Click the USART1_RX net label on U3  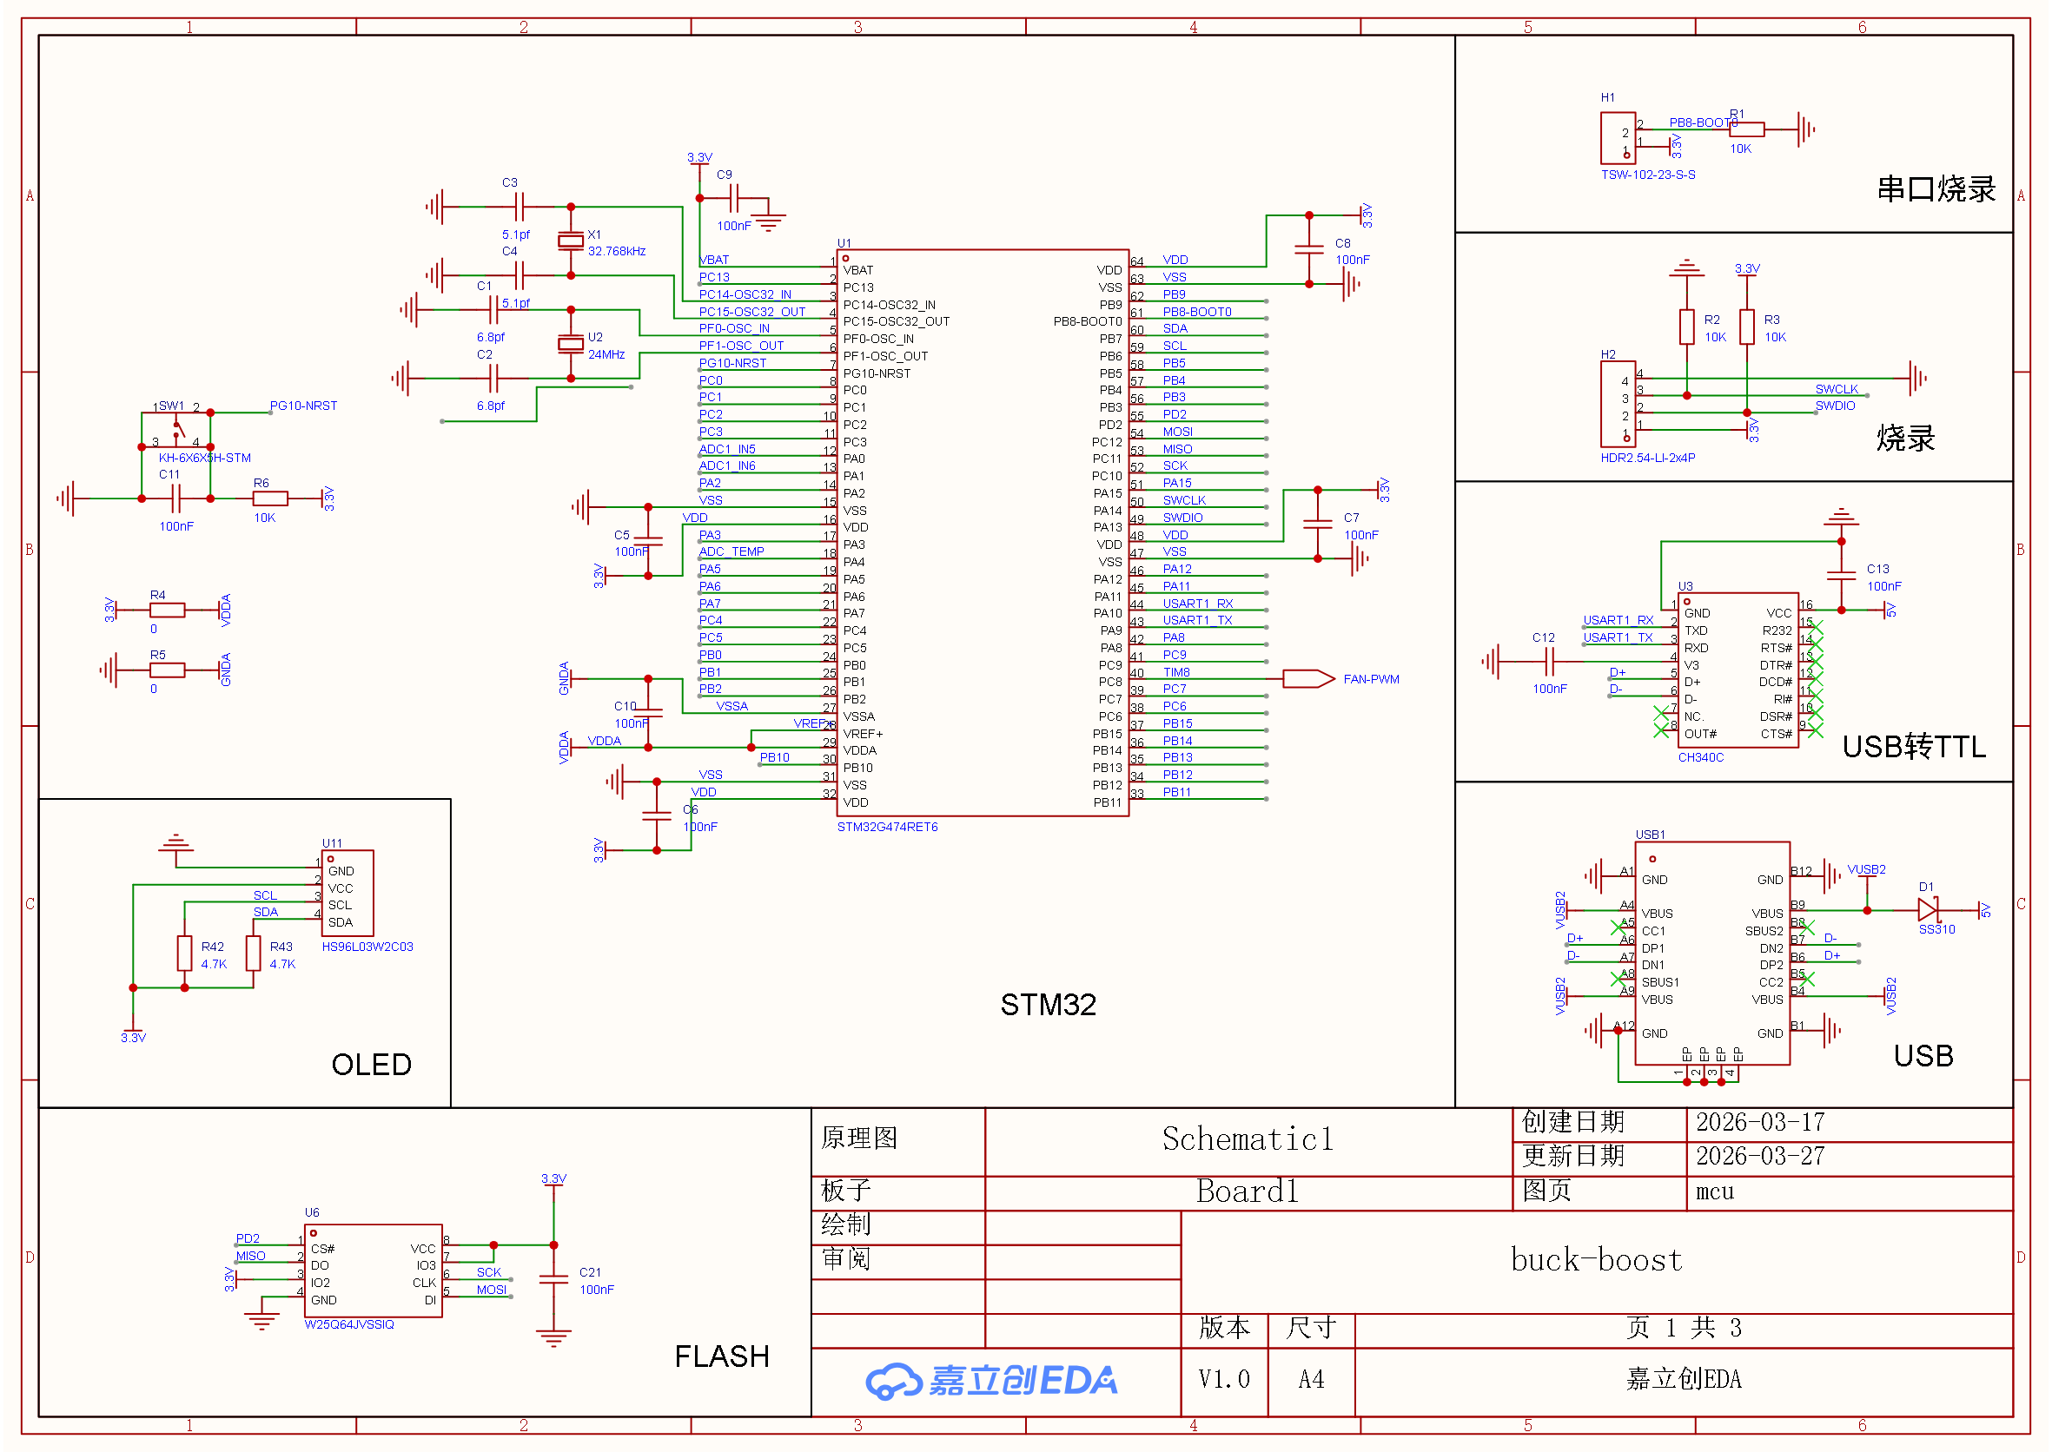tap(1618, 621)
